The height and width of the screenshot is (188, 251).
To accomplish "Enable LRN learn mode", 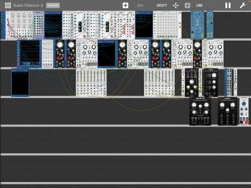I will (199, 5).
